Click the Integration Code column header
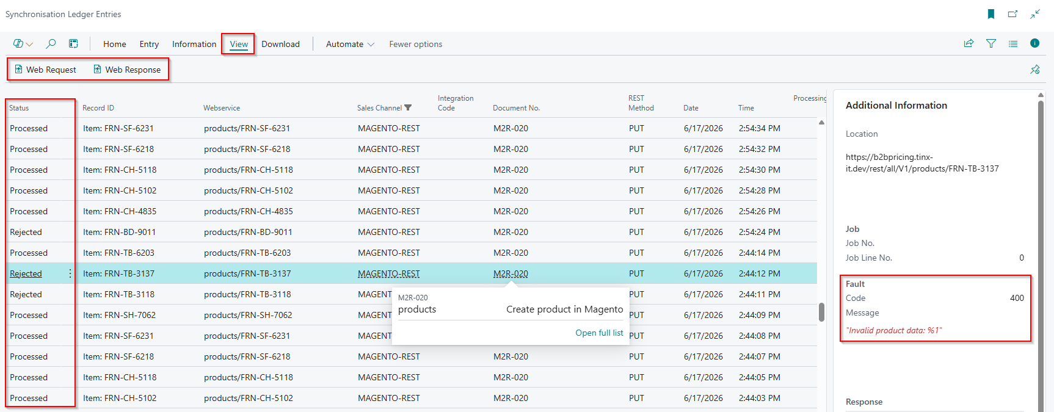 [x=456, y=103]
